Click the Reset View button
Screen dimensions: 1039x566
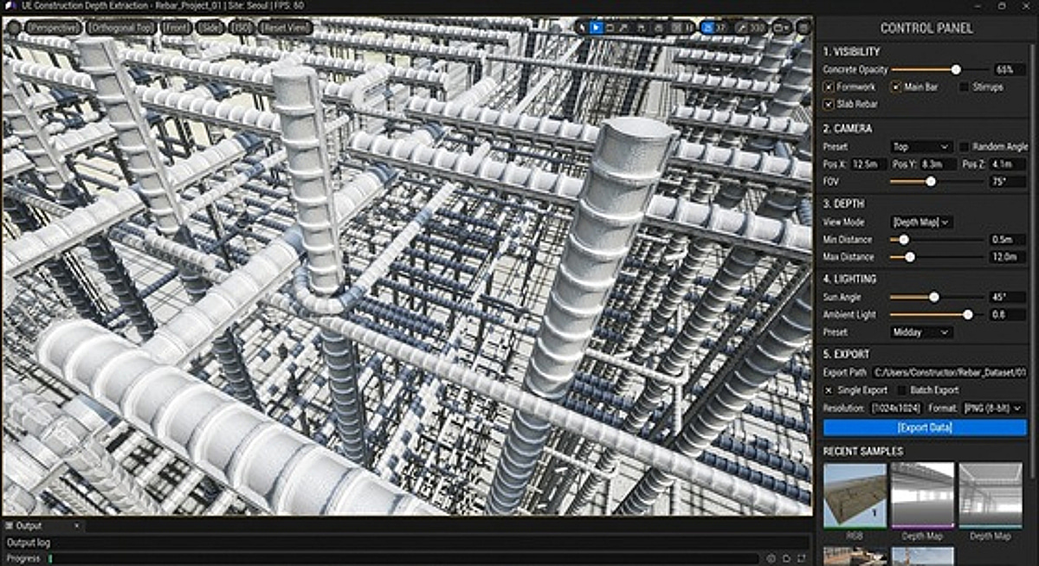click(287, 28)
